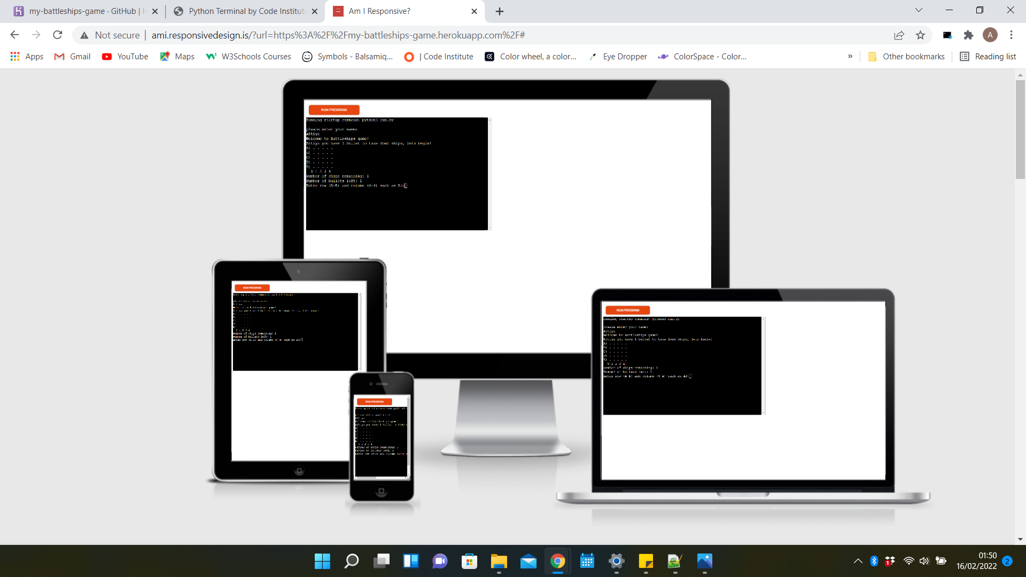Show hidden system tray icons
Screen dimensions: 1026x577
click(858, 561)
